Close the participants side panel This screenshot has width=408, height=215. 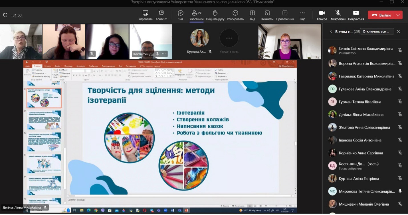point(399,32)
